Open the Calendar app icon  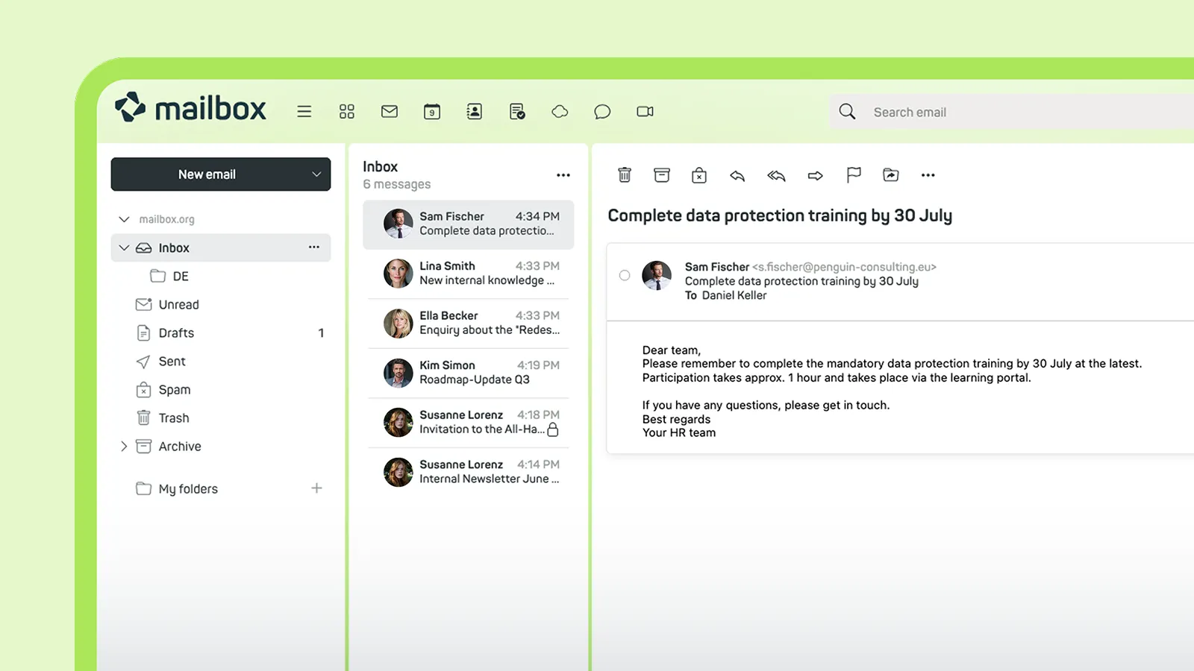(x=432, y=111)
